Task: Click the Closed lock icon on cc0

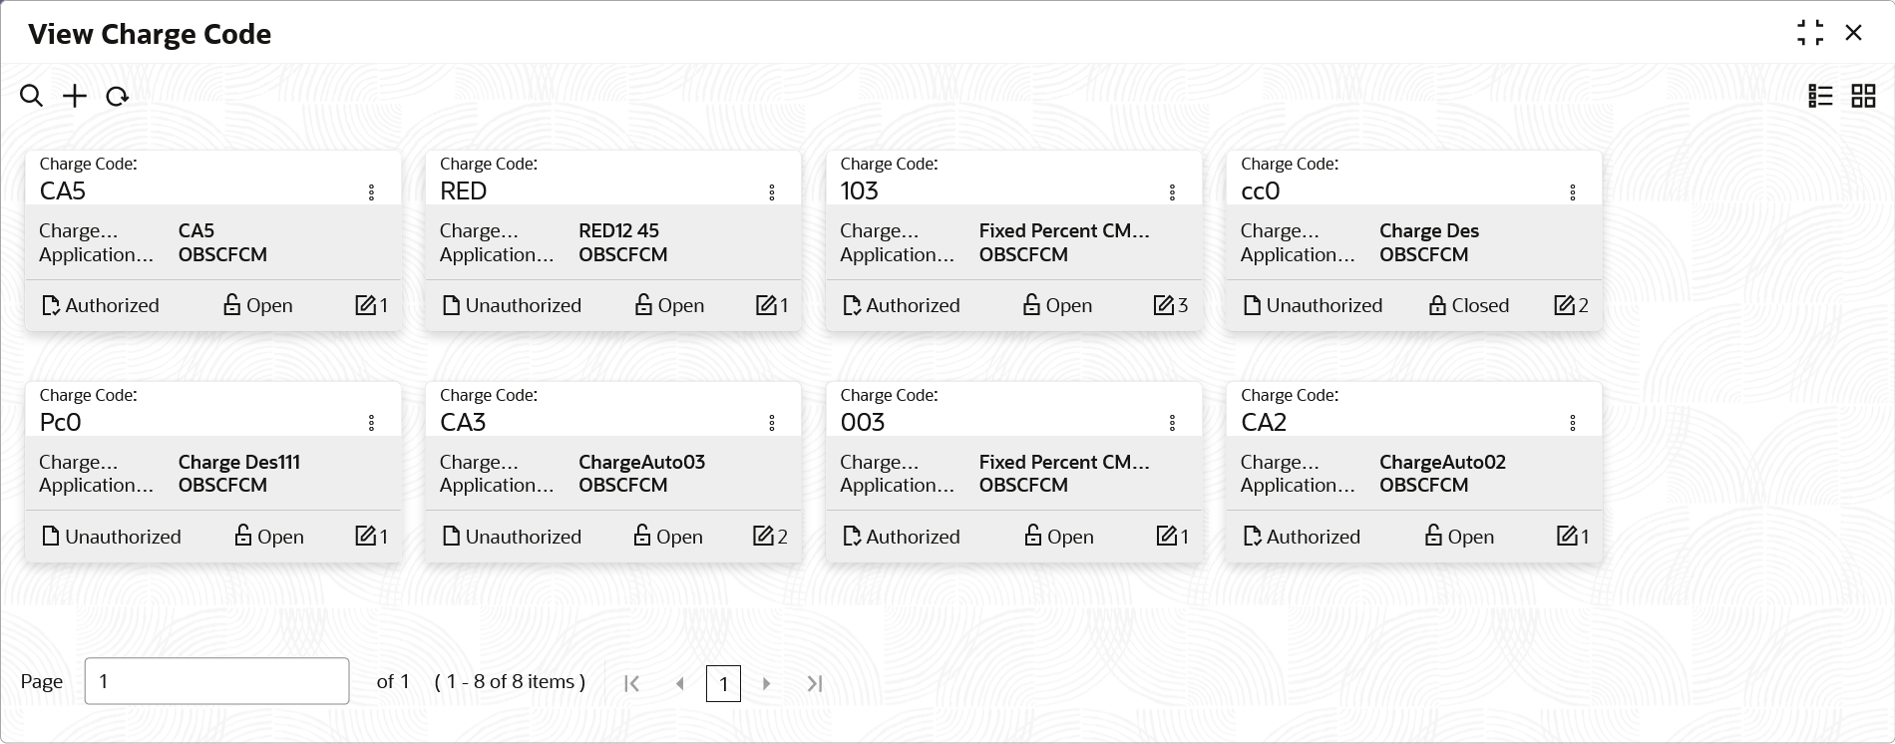Action: [1437, 305]
